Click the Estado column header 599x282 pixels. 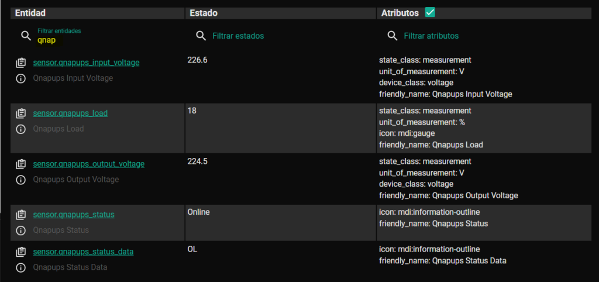204,13
